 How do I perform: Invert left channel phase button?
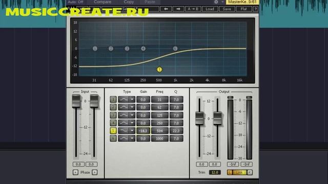click(x=75, y=172)
